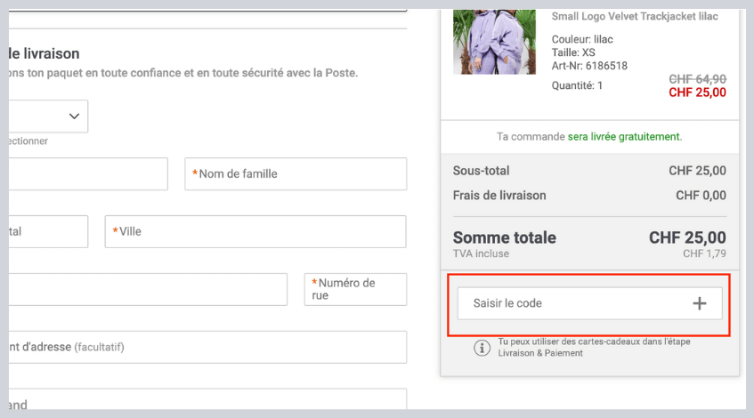Click the Sous-total label
The image size is (754, 418).
481,171
